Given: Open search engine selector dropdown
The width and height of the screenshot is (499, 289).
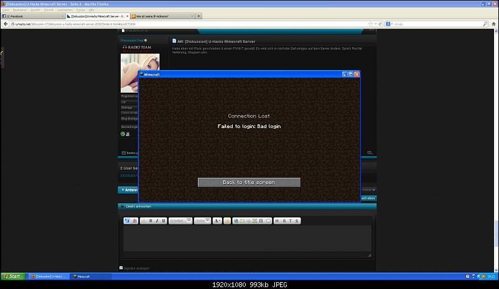Looking at the screenshot, I should [389, 24].
